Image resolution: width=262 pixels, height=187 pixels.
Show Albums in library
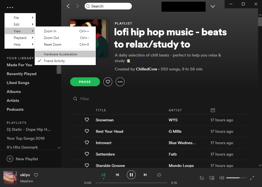pos(14,92)
